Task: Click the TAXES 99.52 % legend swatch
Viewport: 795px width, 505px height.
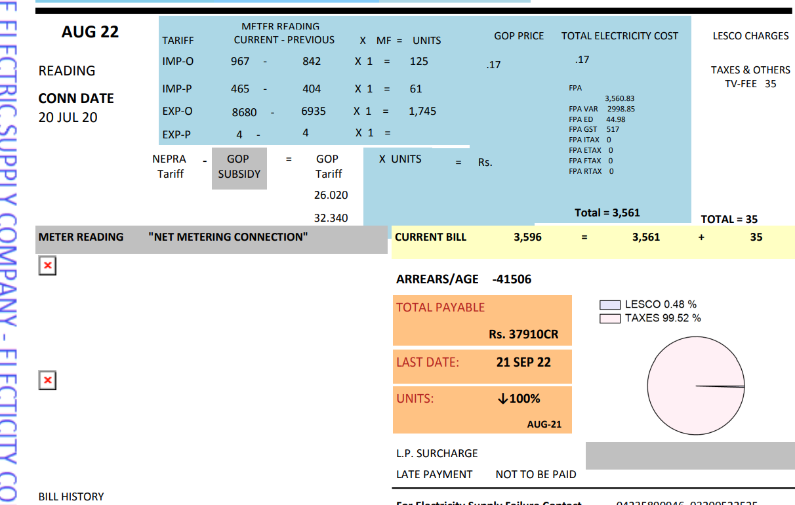Action: pyautogui.click(x=610, y=319)
